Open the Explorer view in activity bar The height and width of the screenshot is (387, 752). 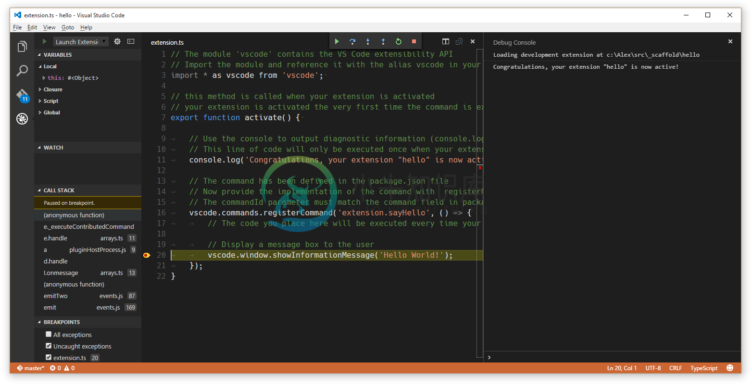point(22,47)
